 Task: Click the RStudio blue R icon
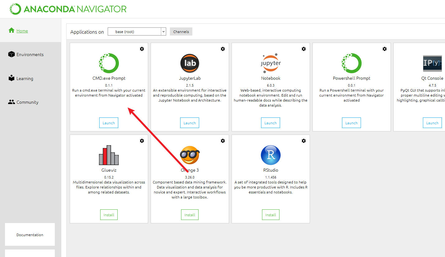pyautogui.click(x=271, y=155)
